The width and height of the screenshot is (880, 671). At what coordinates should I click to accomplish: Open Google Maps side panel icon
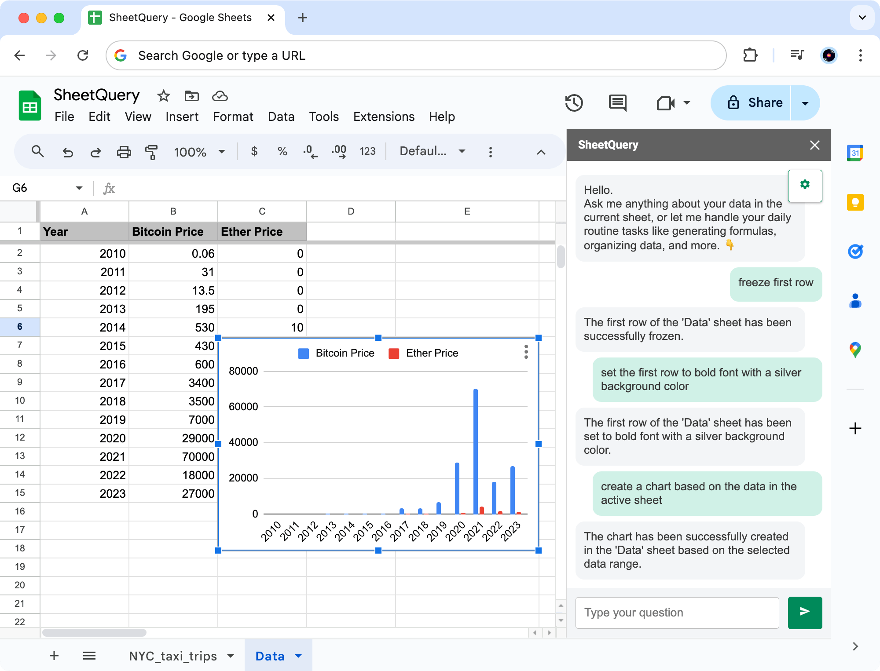point(855,350)
